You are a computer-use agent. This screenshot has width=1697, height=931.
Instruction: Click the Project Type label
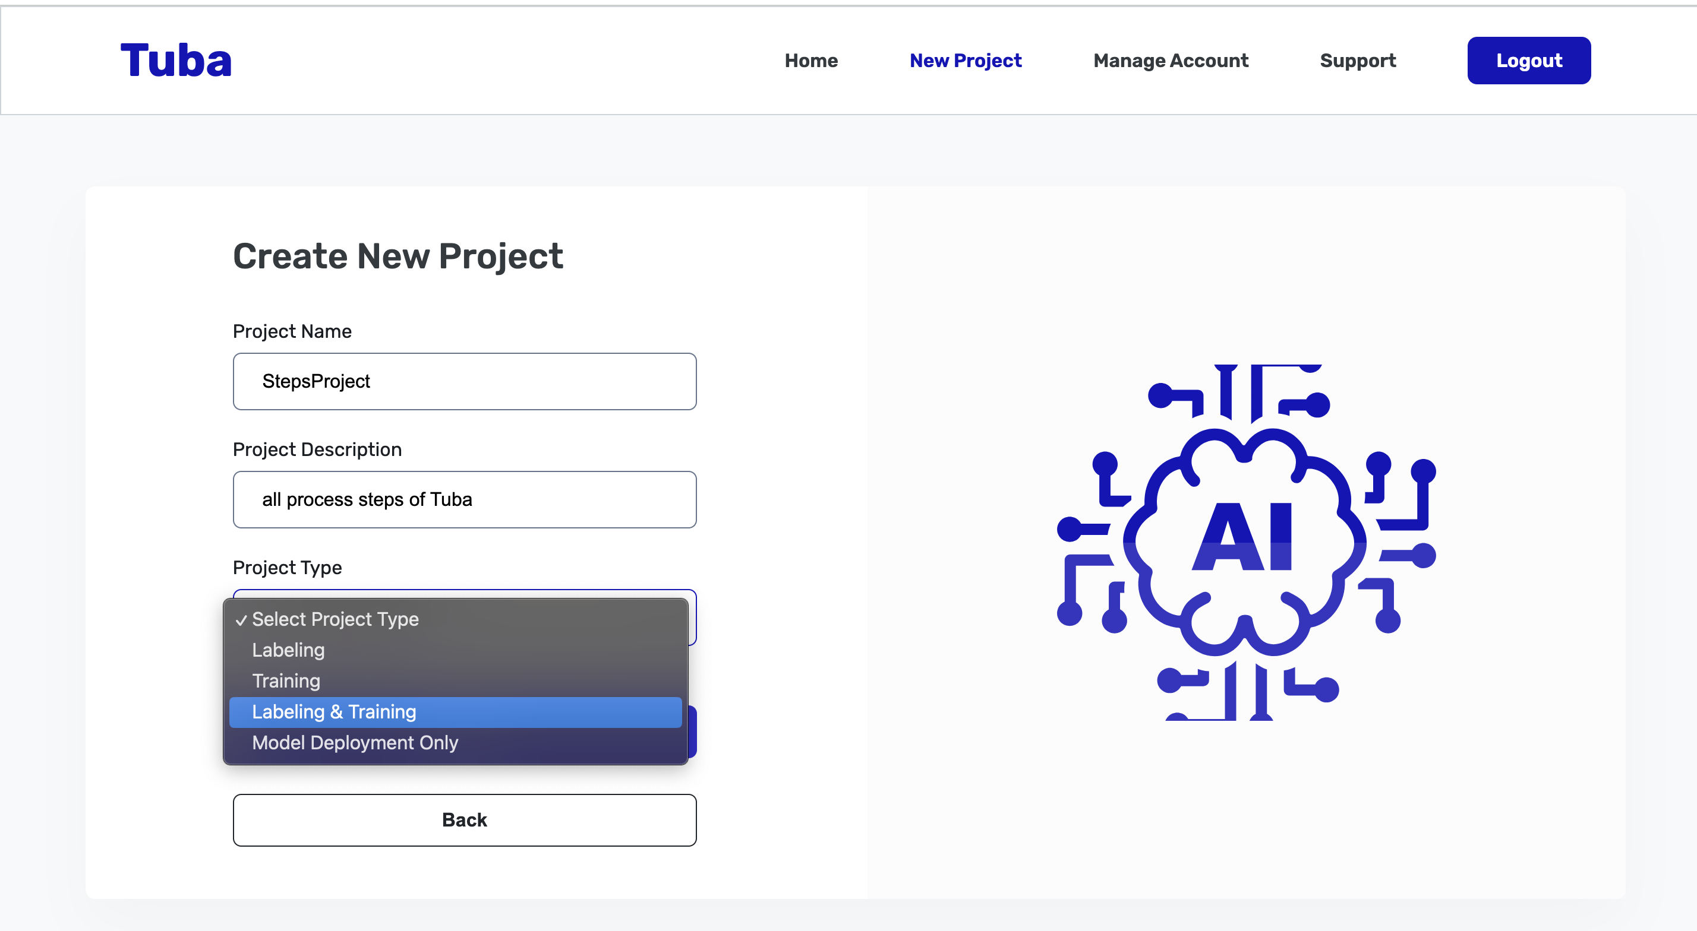286,567
